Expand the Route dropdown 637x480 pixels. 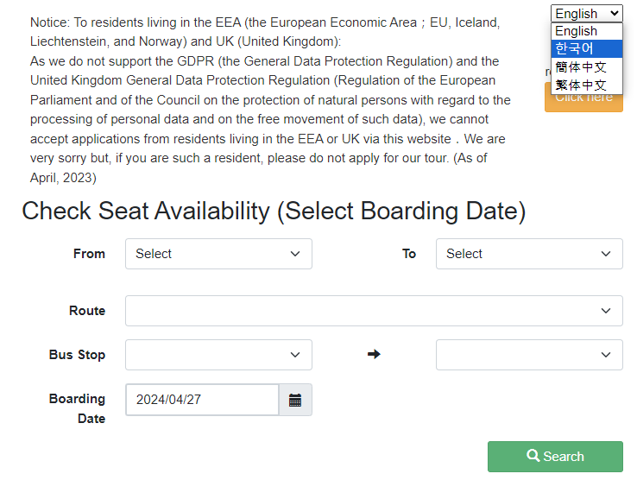(374, 311)
